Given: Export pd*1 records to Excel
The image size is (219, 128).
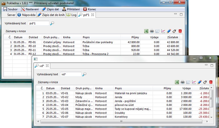Looking at the screenshot, I should [146, 31].
